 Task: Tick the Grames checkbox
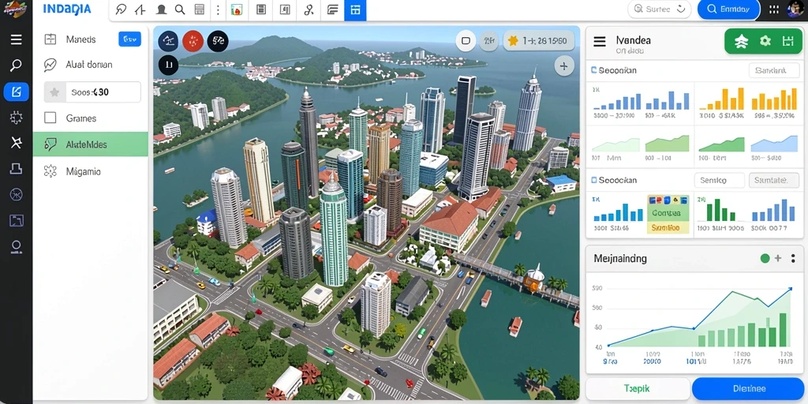click(50, 118)
